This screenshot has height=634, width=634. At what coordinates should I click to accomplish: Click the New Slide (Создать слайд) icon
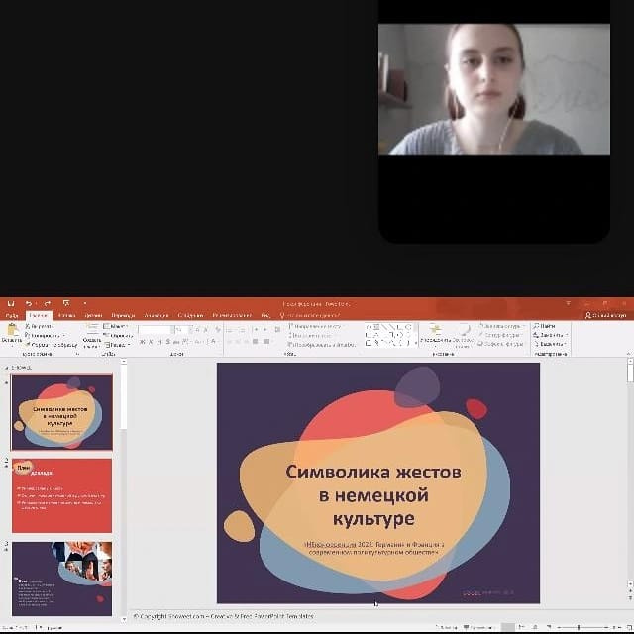[x=91, y=331]
